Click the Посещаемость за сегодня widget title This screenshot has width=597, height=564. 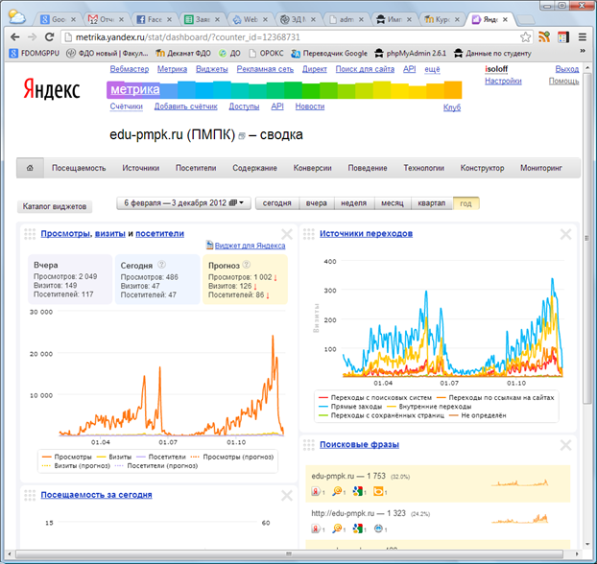pos(96,495)
